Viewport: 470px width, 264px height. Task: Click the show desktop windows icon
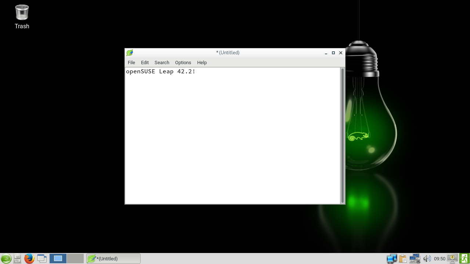tap(42, 258)
